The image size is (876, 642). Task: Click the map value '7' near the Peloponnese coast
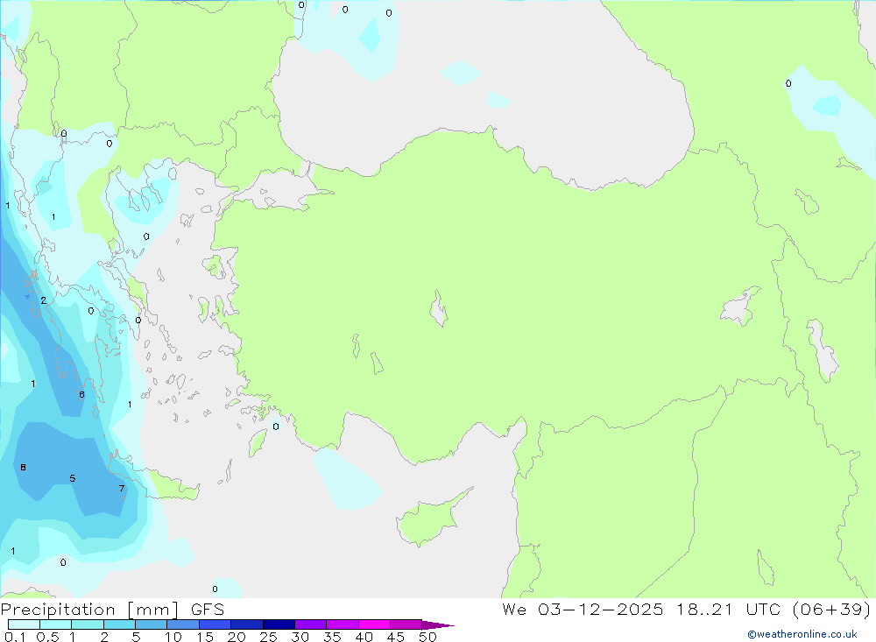click(121, 489)
